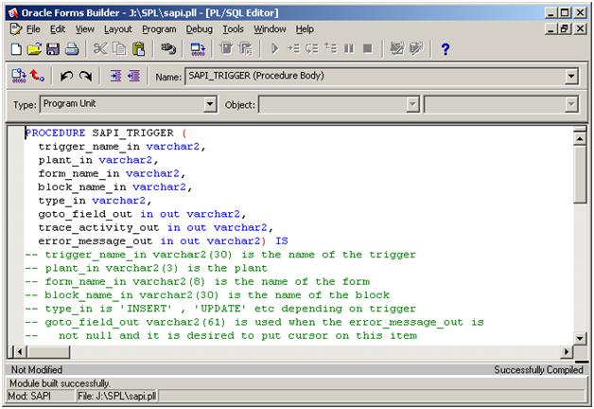594x409 pixels.
Task: Click the first wizard icon before Help
Action: click(x=396, y=49)
